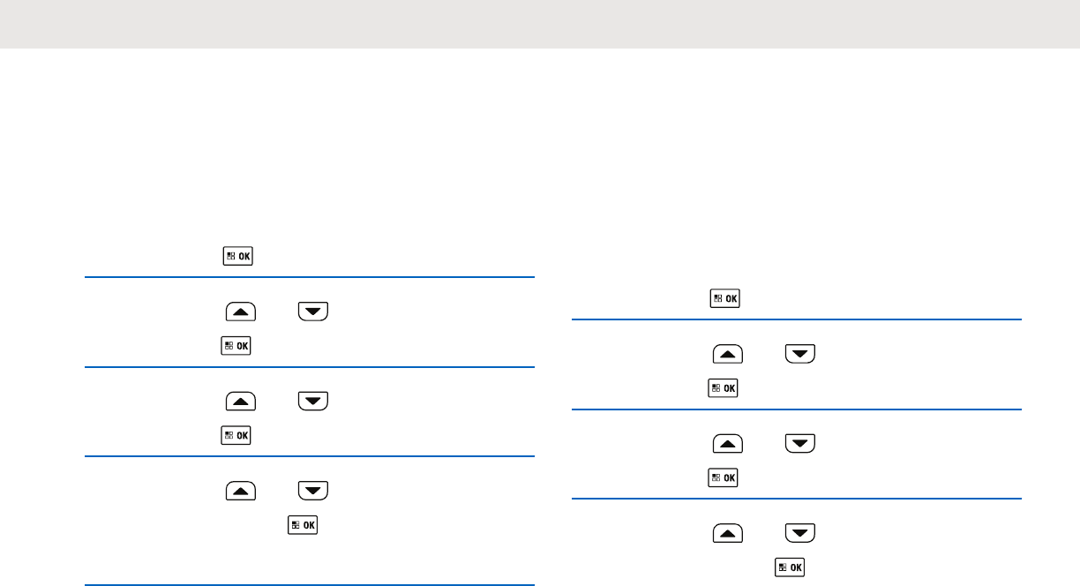Click the topmost OK icon in right column
1080x586 pixels.
click(x=725, y=299)
